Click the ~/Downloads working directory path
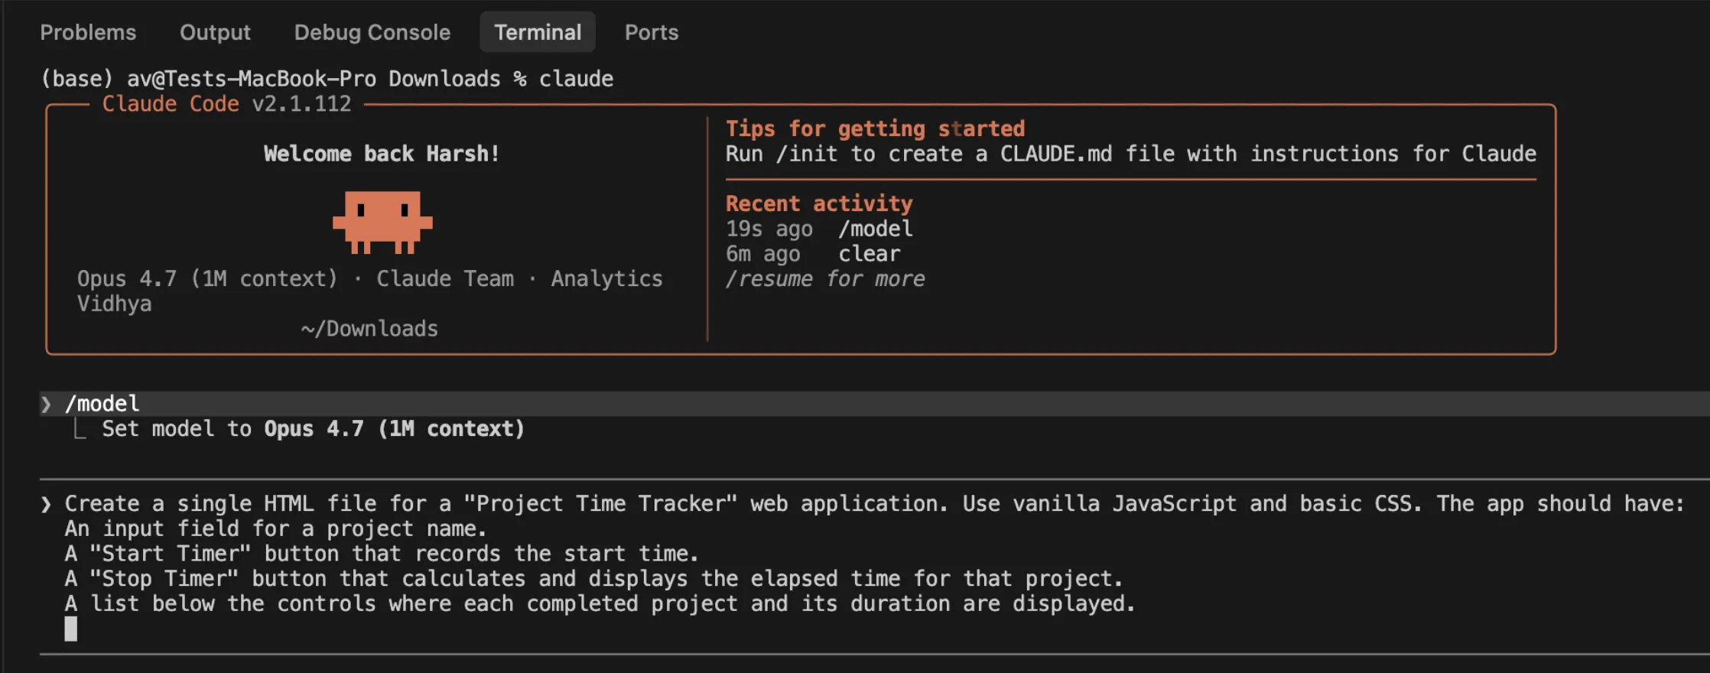1710x673 pixels. [x=369, y=329]
